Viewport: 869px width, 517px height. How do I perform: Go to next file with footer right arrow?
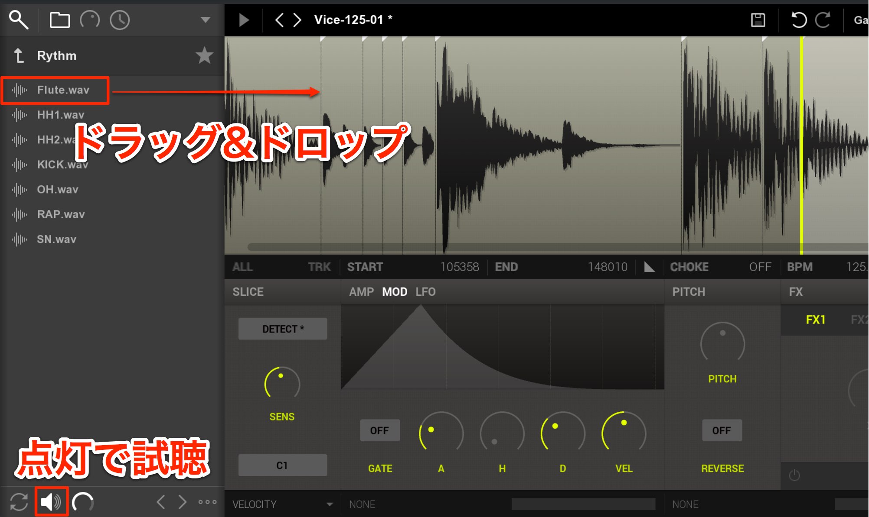183,502
